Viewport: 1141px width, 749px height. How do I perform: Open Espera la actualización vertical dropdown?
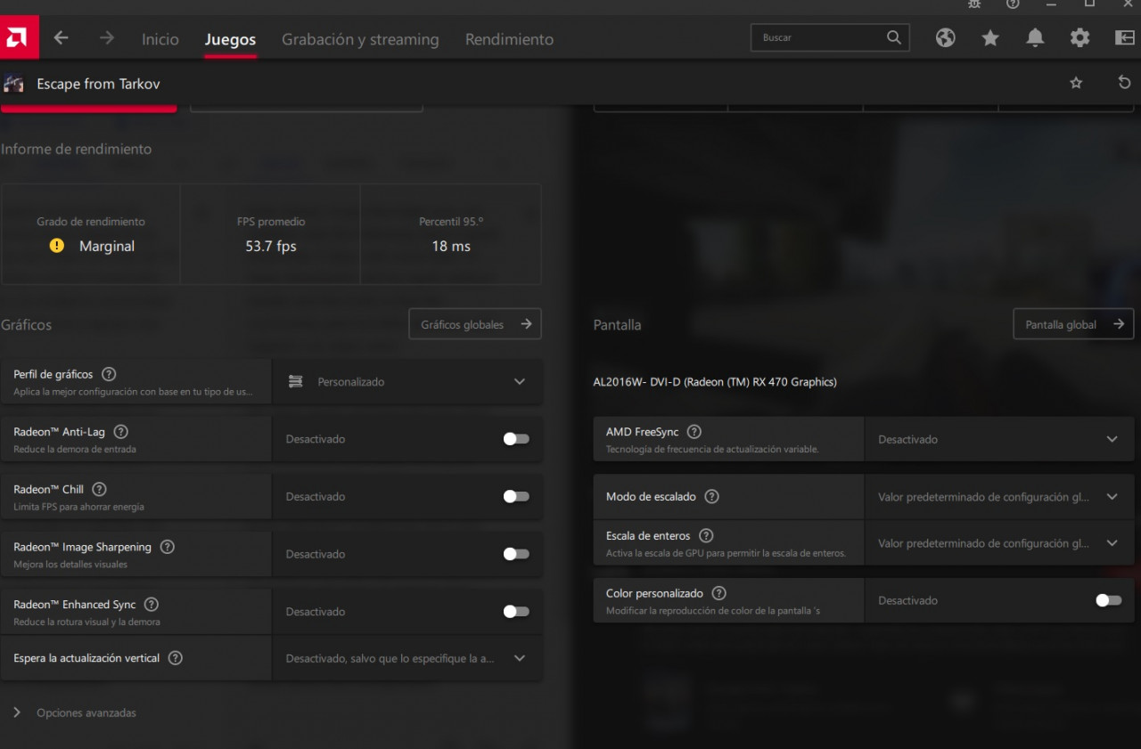(407, 658)
